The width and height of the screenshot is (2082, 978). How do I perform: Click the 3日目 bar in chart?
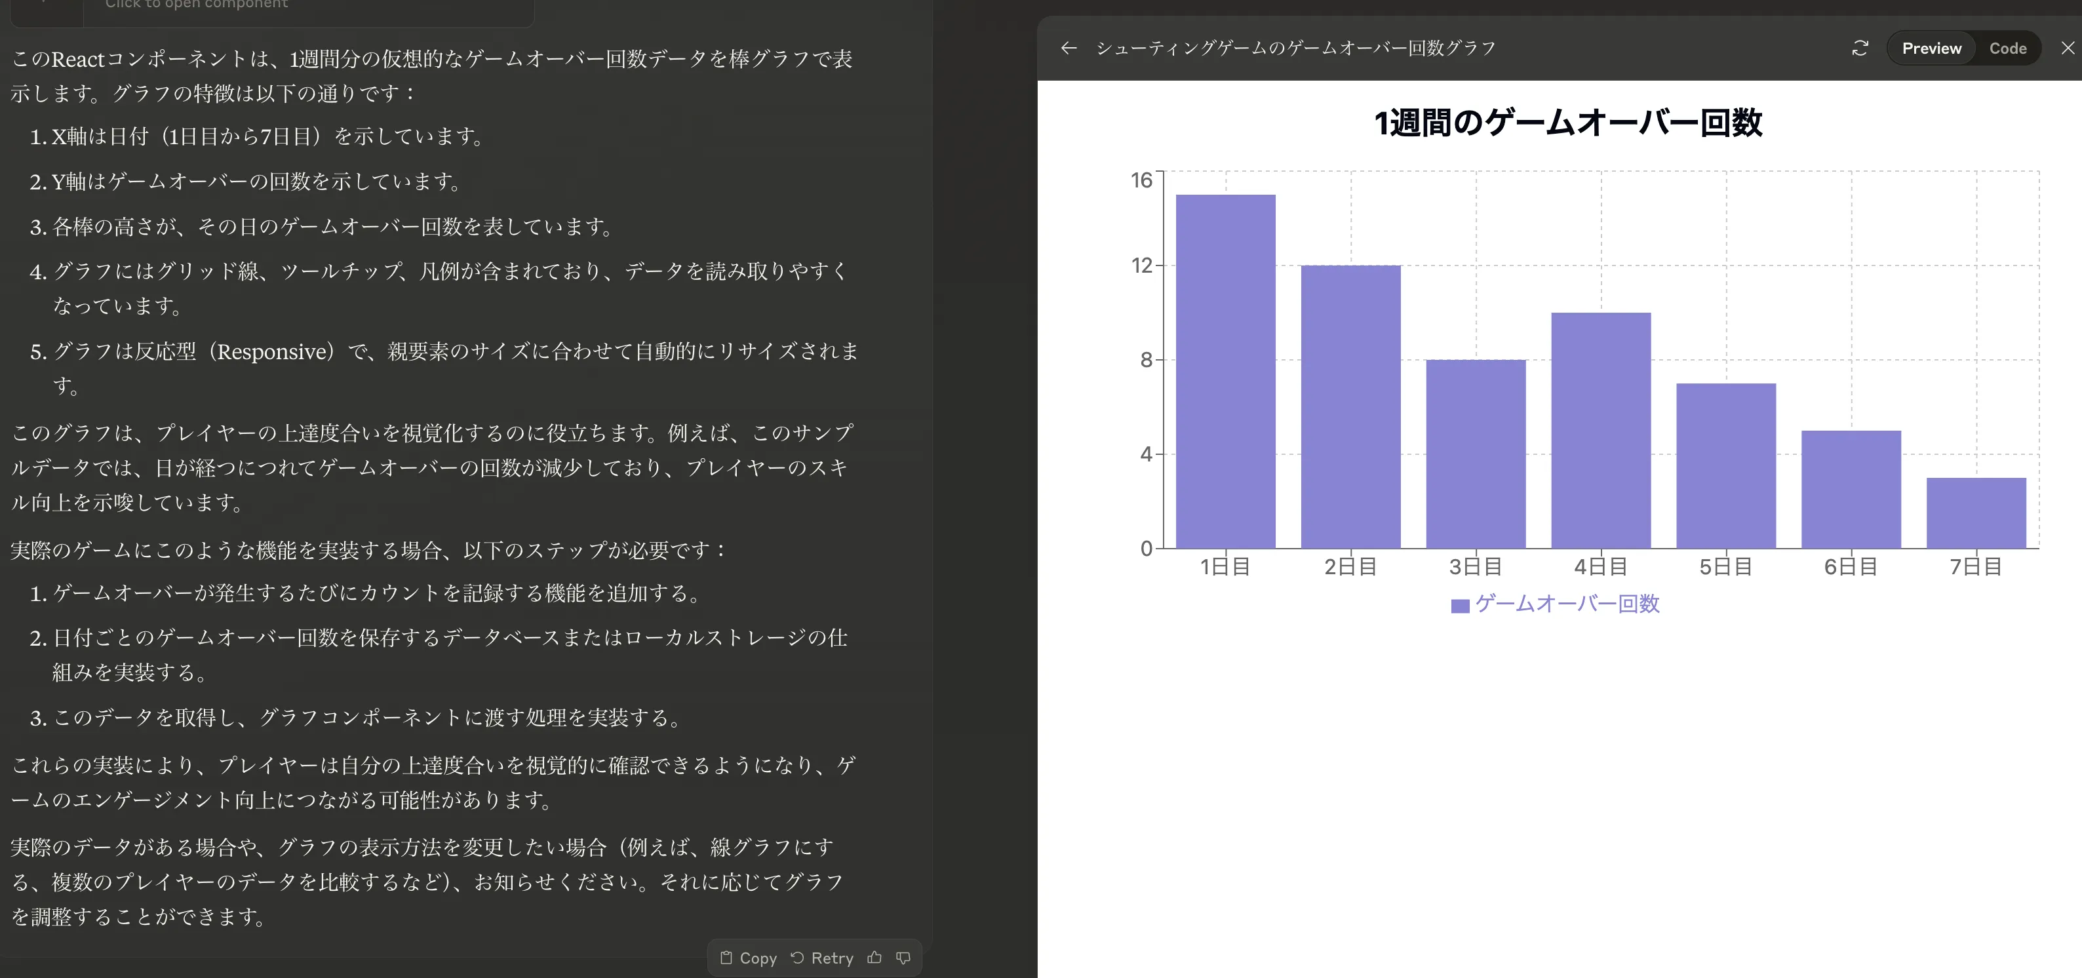(1476, 454)
